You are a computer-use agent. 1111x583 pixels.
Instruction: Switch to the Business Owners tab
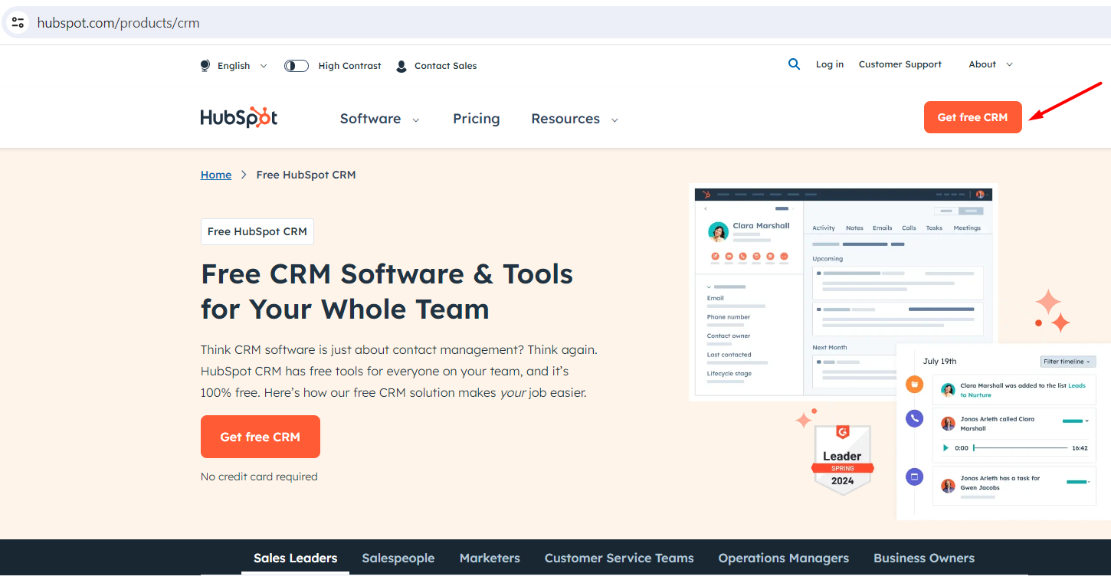tap(924, 558)
